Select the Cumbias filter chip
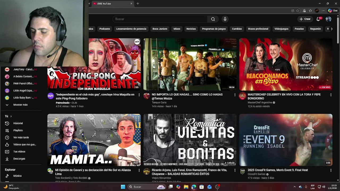 point(237,29)
